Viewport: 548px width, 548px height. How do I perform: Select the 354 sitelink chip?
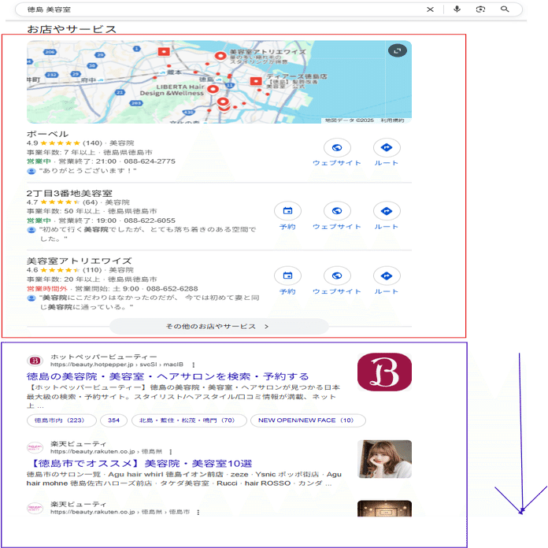pos(113,420)
